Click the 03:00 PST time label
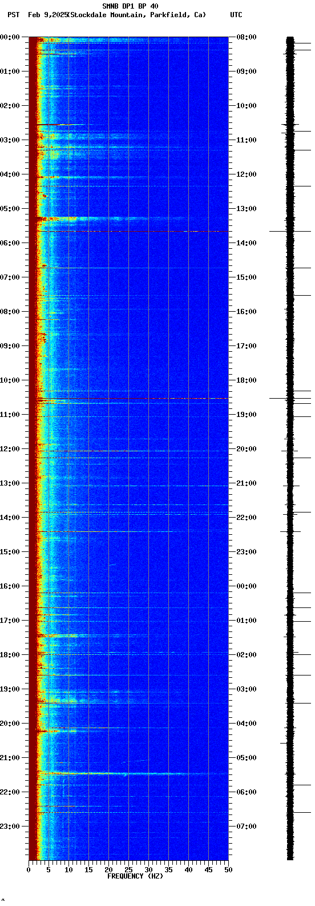Image resolution: width=315 pixels, height=906 pixels. coord(11,140)
